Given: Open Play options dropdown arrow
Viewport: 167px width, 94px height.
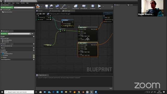Looking at the screenshot, I should 103,7.
